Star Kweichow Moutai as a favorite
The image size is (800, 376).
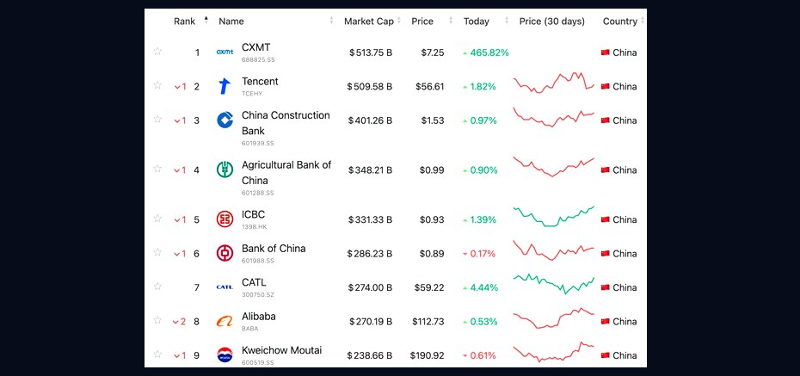coord(157,354)
